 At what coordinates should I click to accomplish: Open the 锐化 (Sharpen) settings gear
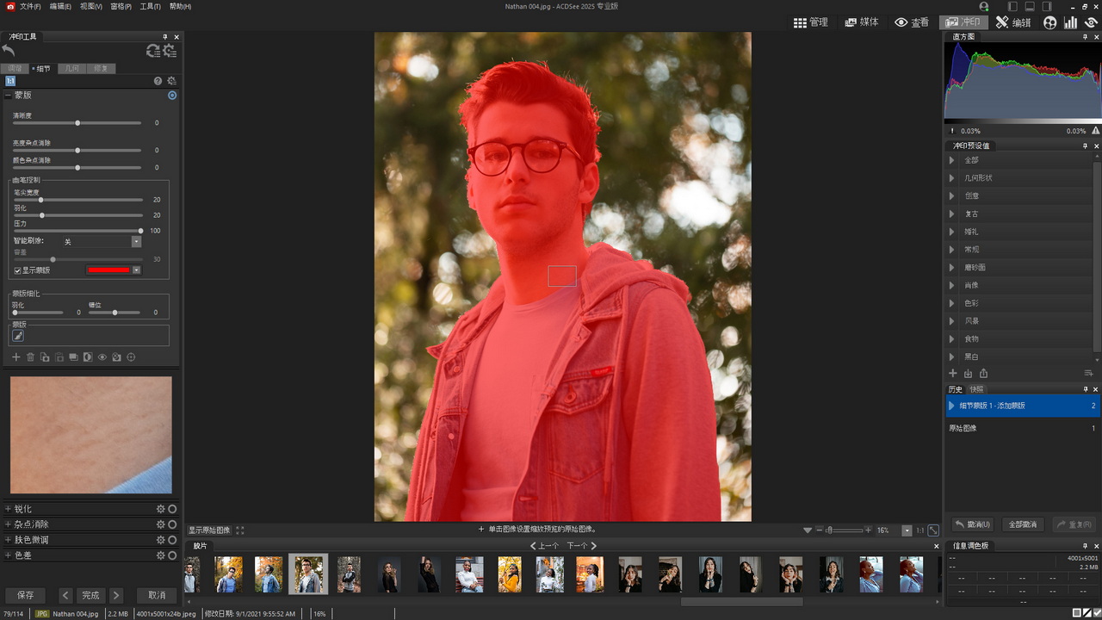point(160,509)
